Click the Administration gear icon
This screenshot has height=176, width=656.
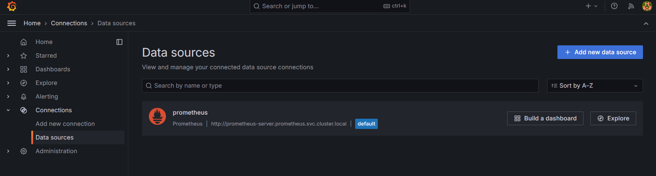(24, 151)
